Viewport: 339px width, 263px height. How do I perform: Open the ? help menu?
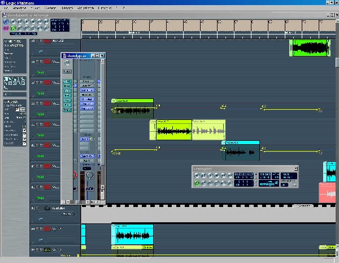tap(123, 8)
